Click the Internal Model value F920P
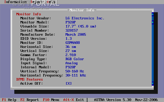The width and height of the screenshot is (164, 102). (x=71, y=67)
